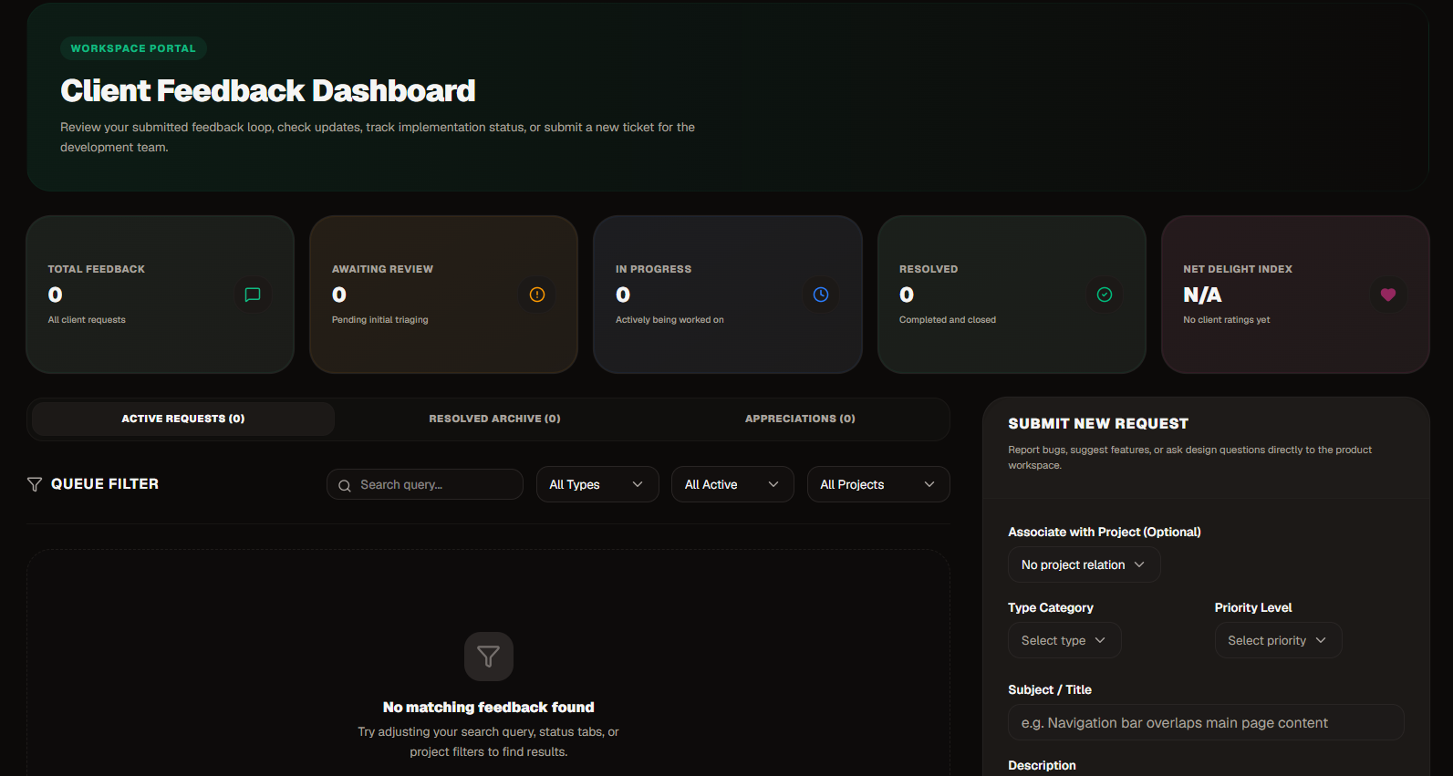This screenshot has width=1453, height=776.
Task: Click 'Completed and closed' caption
Action: click(x=948, y=319)
